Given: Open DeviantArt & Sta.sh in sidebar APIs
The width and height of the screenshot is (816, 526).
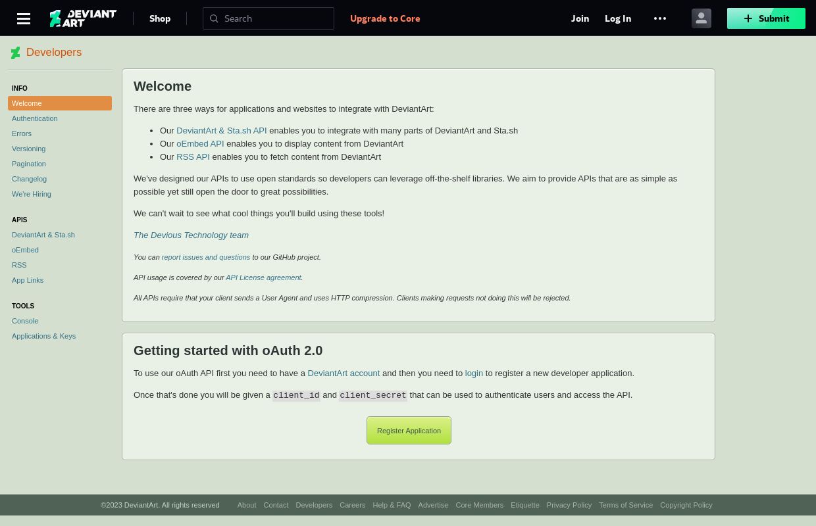Looking at the screenshot, I should tap(43, 235).
